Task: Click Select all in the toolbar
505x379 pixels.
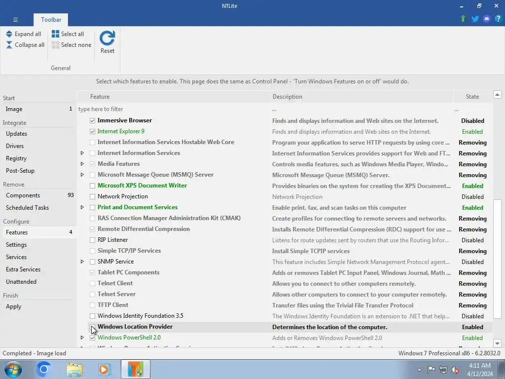Action: pyautogui.click(x=68, y=34)
